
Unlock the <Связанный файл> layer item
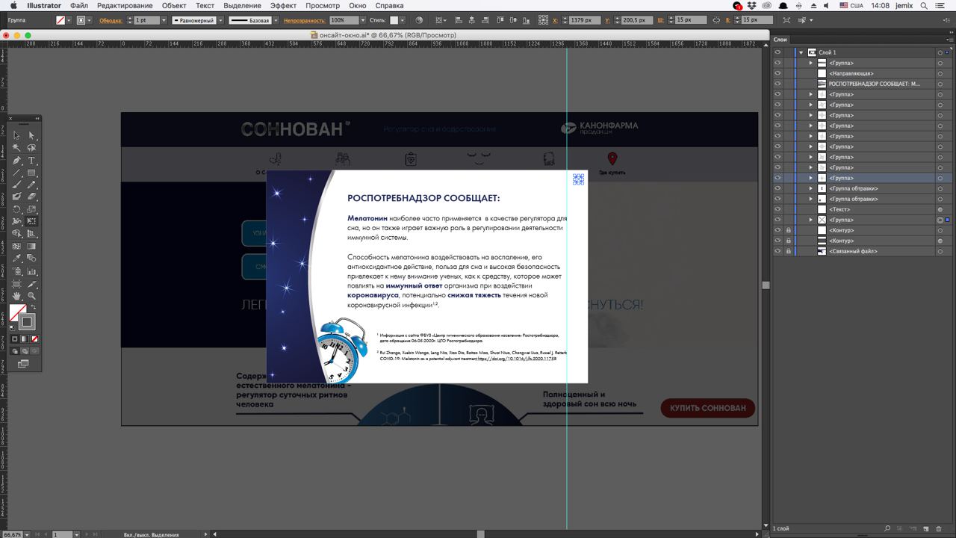point(788,251)
